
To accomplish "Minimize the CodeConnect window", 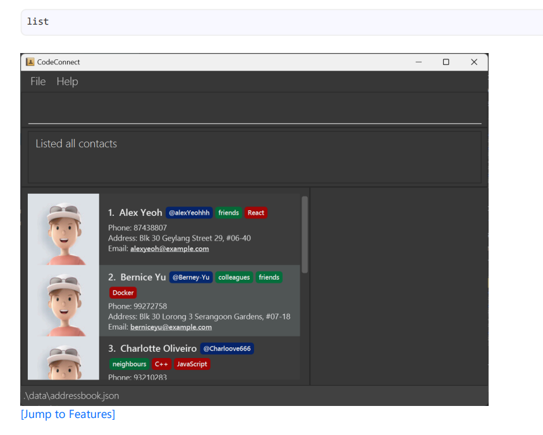I will [418, 62].
